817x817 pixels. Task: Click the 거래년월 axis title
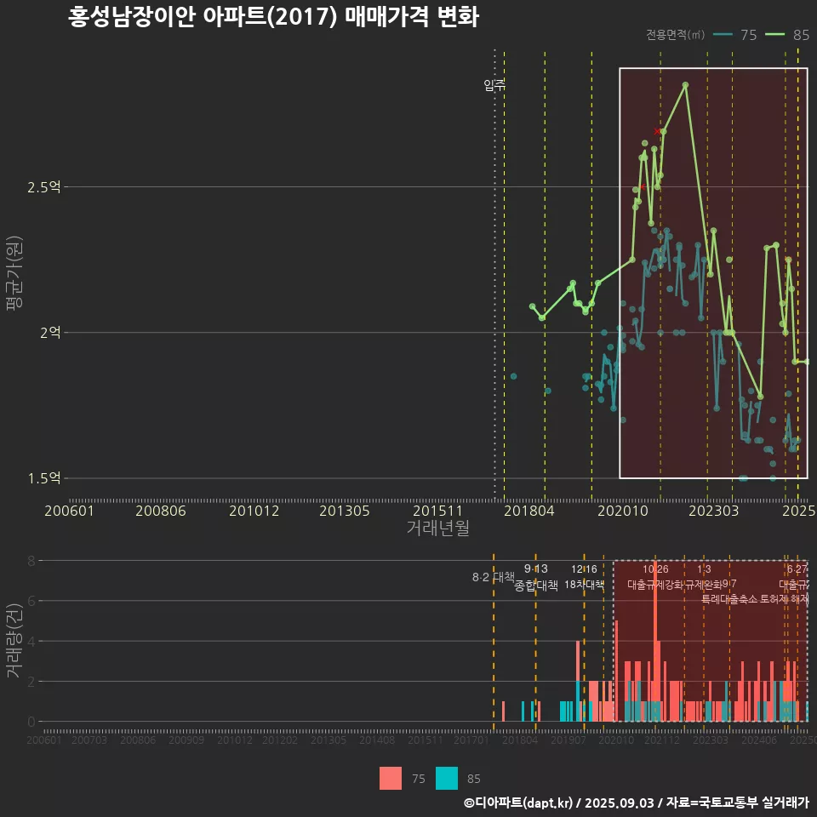[x=437, y=528]
